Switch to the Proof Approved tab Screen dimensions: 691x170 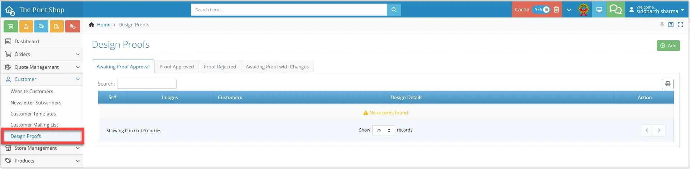pyautogui.click(x=177, y=67)
